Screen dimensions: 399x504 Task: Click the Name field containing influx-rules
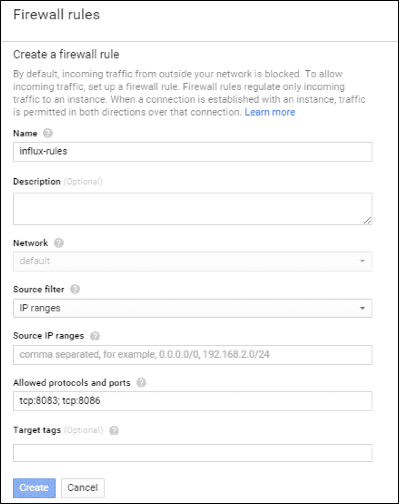point(192,152)
